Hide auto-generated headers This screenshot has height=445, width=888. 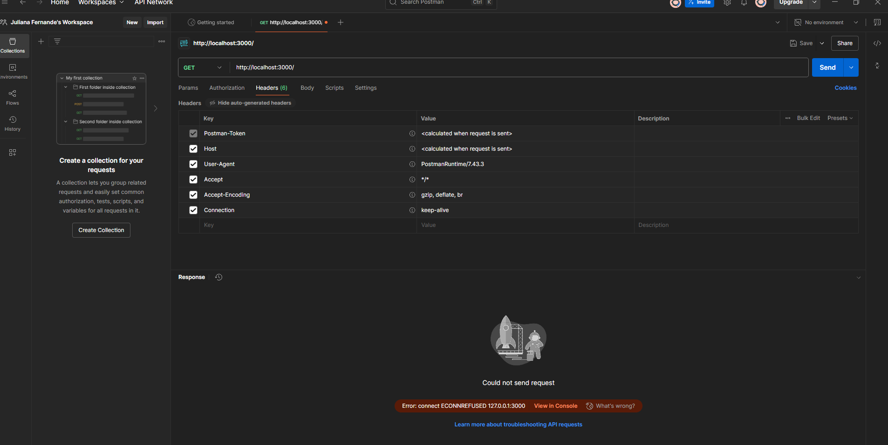250,103
